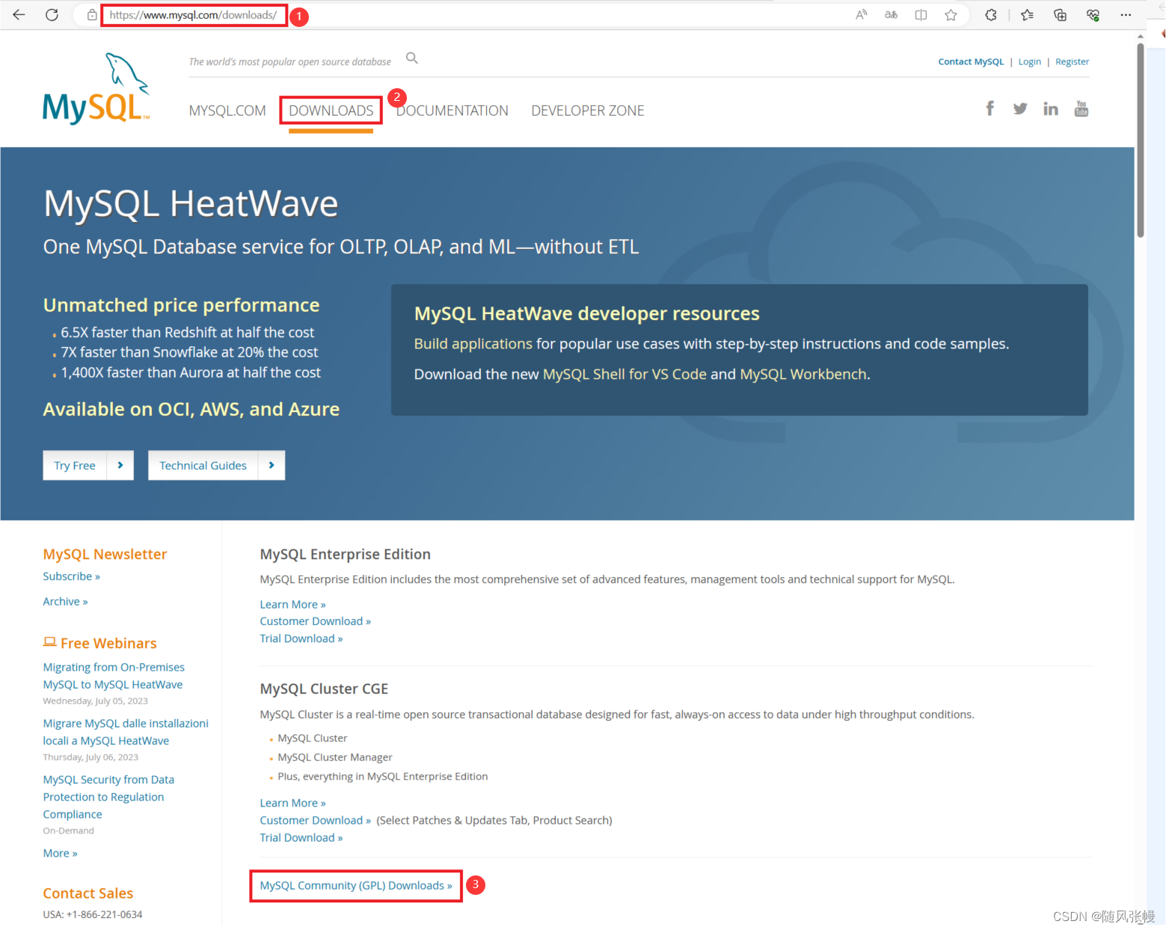Open MySQL Workbench link

click(803, 375)
